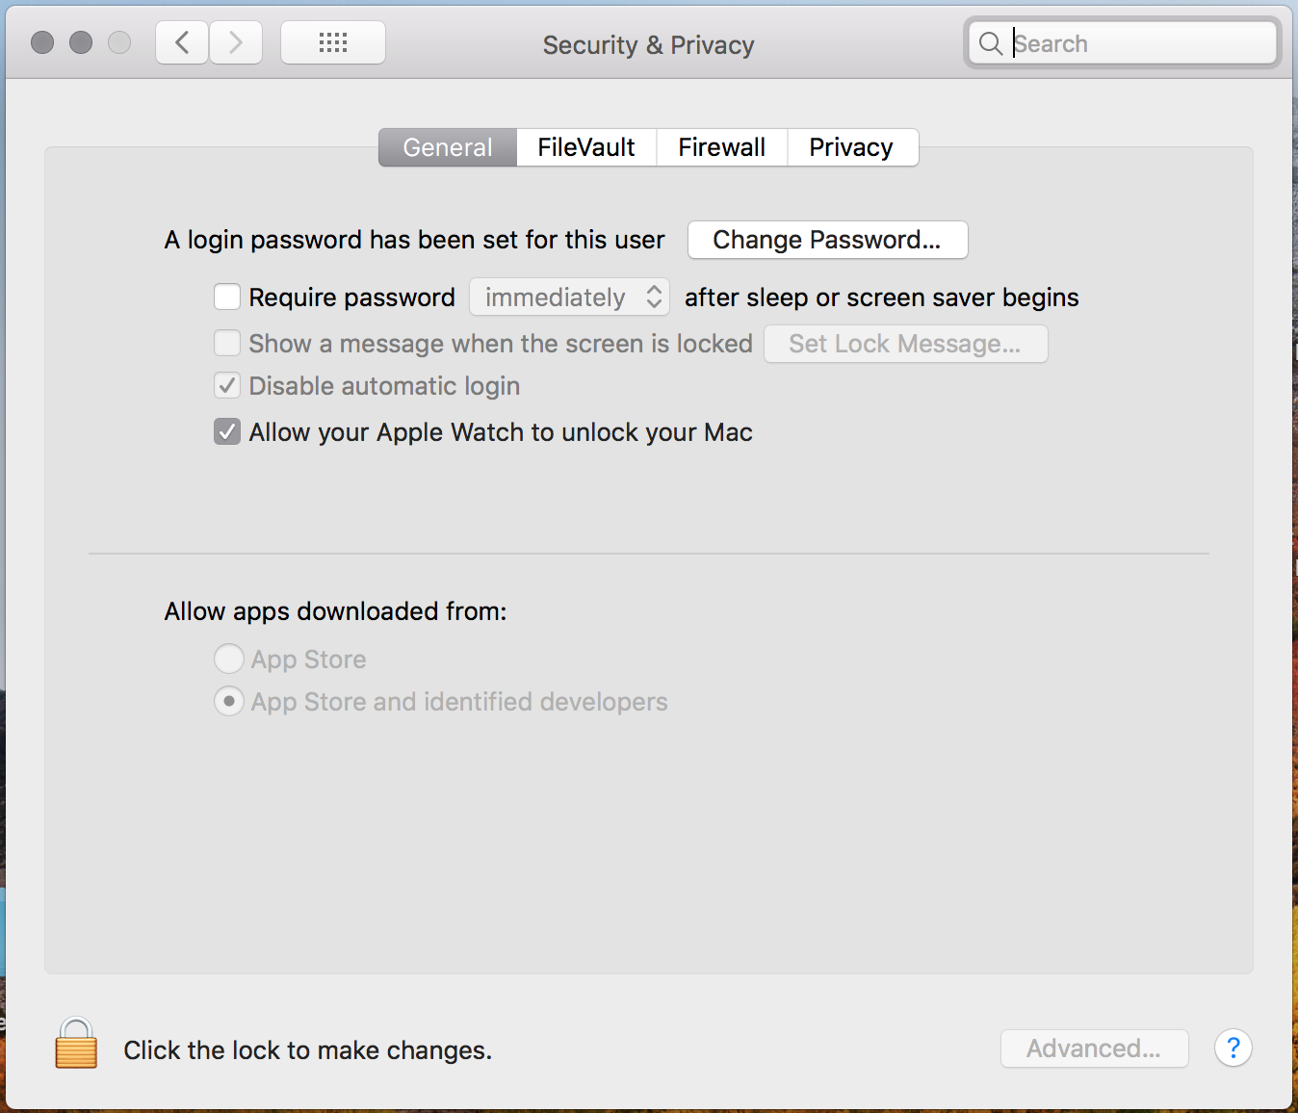Open the Firewall tab

722,147
